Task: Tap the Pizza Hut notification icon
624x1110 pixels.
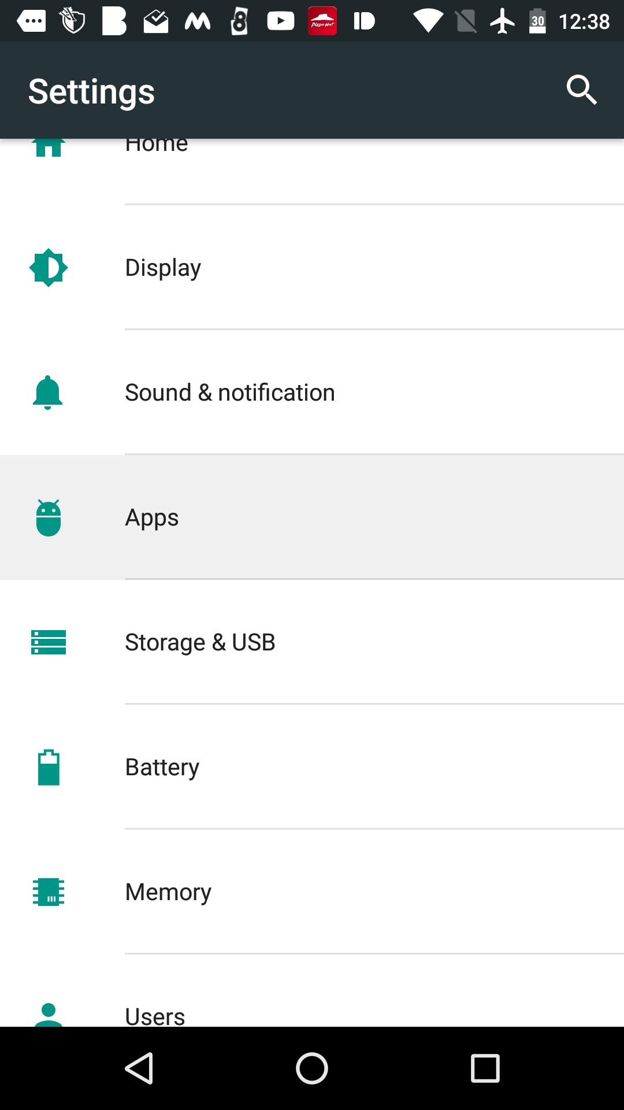Action: pos(322,21)
